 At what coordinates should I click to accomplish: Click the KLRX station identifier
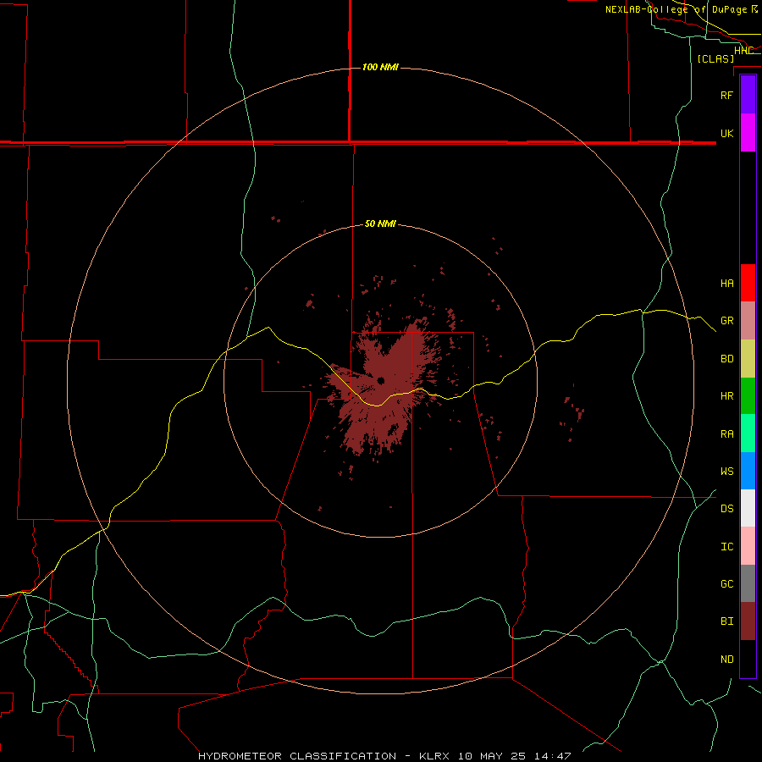coord(434,756)
